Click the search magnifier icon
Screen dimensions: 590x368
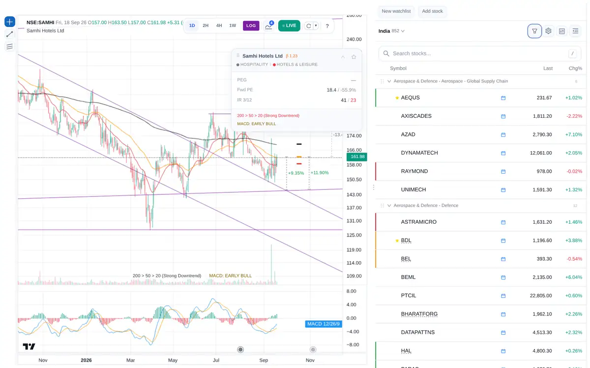point(386,53)
